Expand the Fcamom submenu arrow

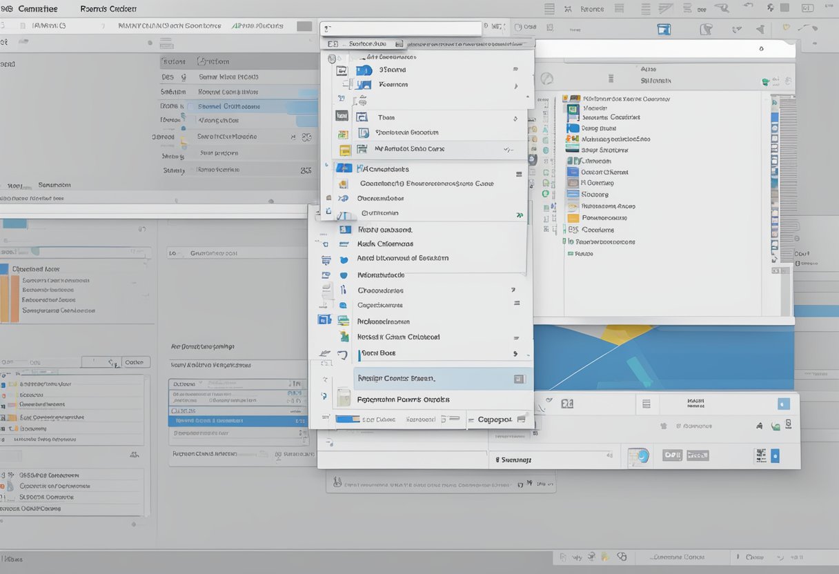pyautogui.click(x=515, y=86)
